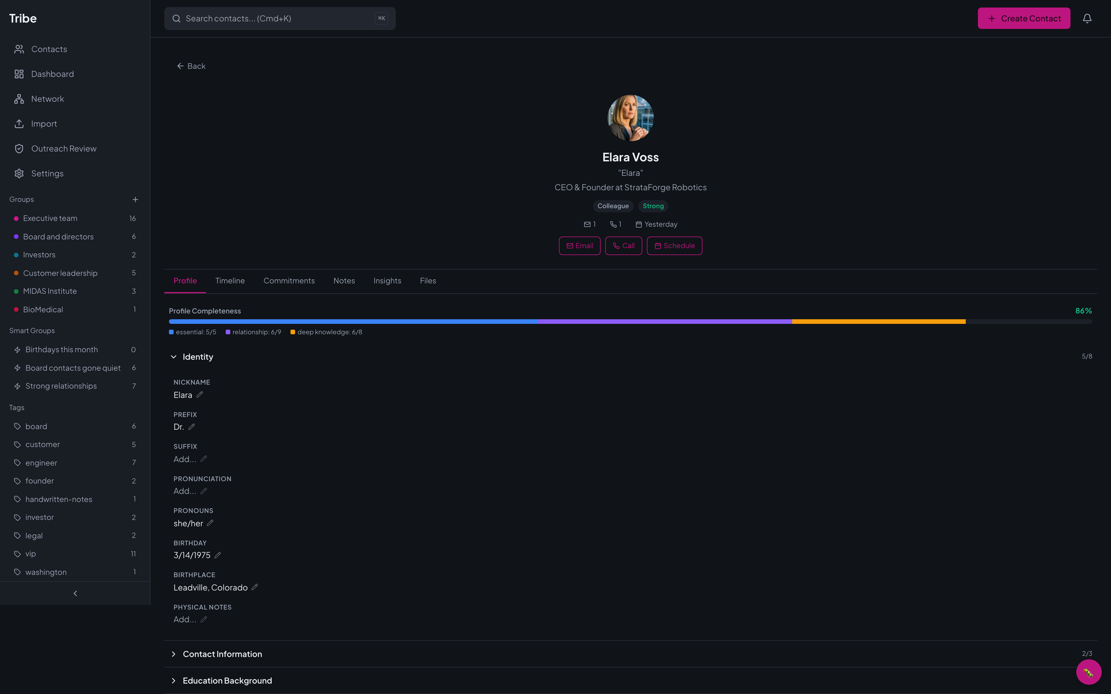This screenshot has height=694, width=1111.
Task: Switch to the Timeline tab
Action: point(230,281)
